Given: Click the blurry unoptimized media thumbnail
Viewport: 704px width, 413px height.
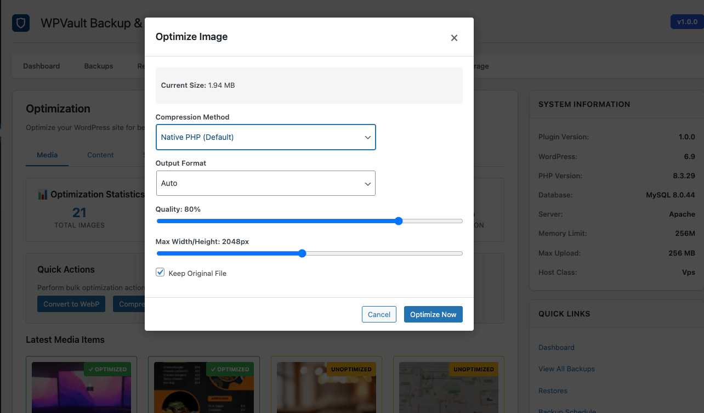Looking at the screenshot, I should click(326, 387).
